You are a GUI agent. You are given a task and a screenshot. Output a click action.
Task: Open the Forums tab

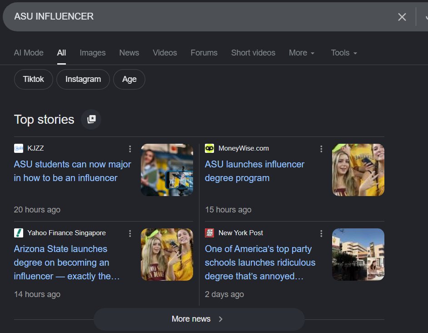point(204,53)
